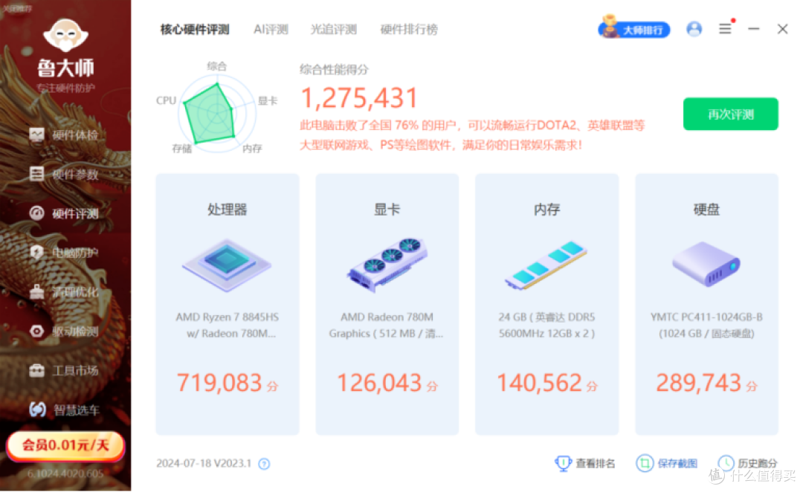Switch to AI评测 tab

tap(271, 30)
